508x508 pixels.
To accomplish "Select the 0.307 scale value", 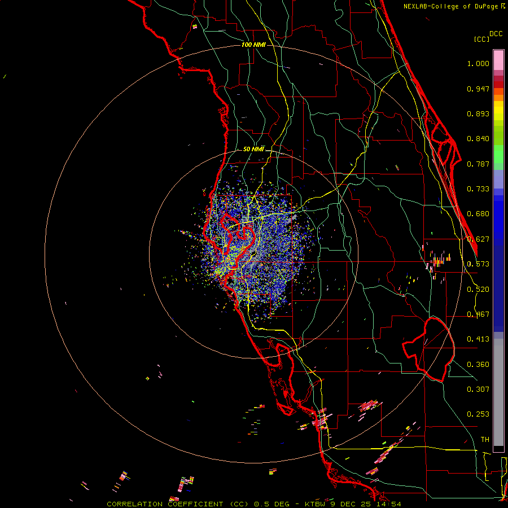I will coord(478,389).
